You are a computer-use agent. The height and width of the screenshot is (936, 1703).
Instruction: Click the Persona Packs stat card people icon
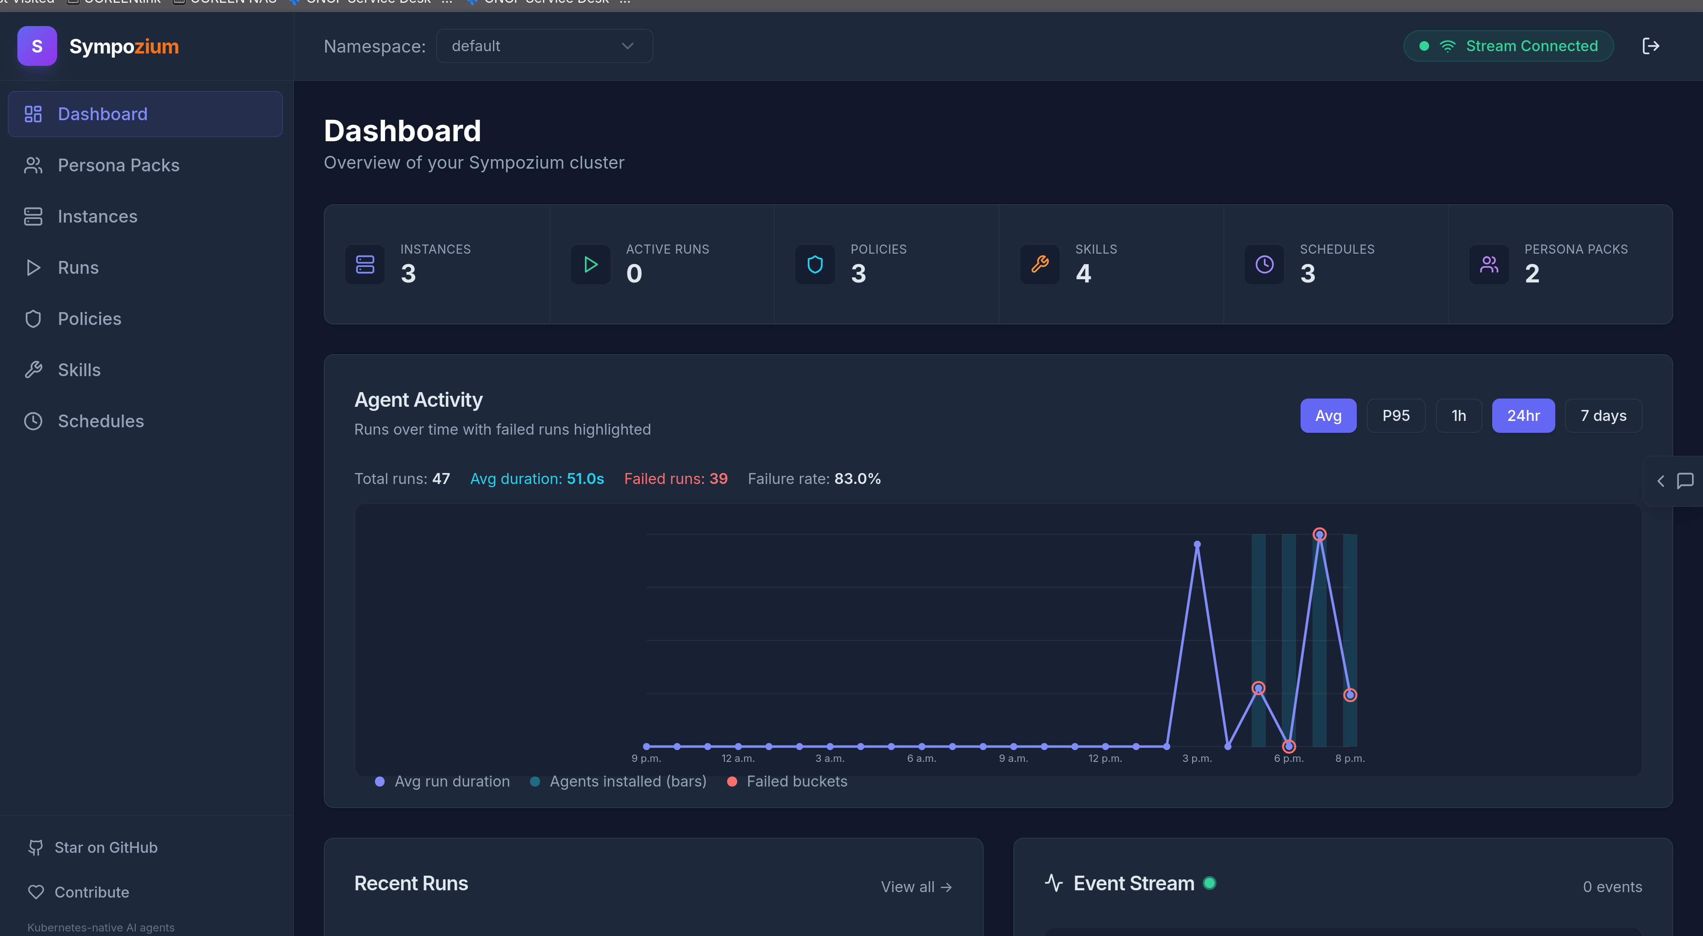tap(1489, 264)
